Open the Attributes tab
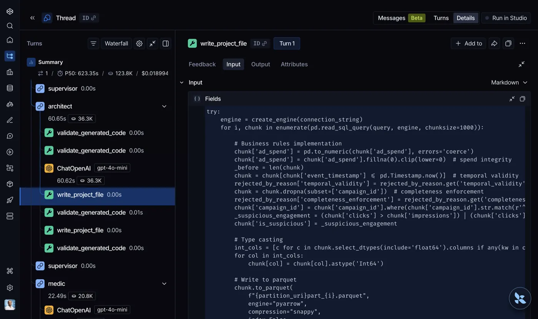Screen dimensions: 538x319 click(x=294, y=64)
